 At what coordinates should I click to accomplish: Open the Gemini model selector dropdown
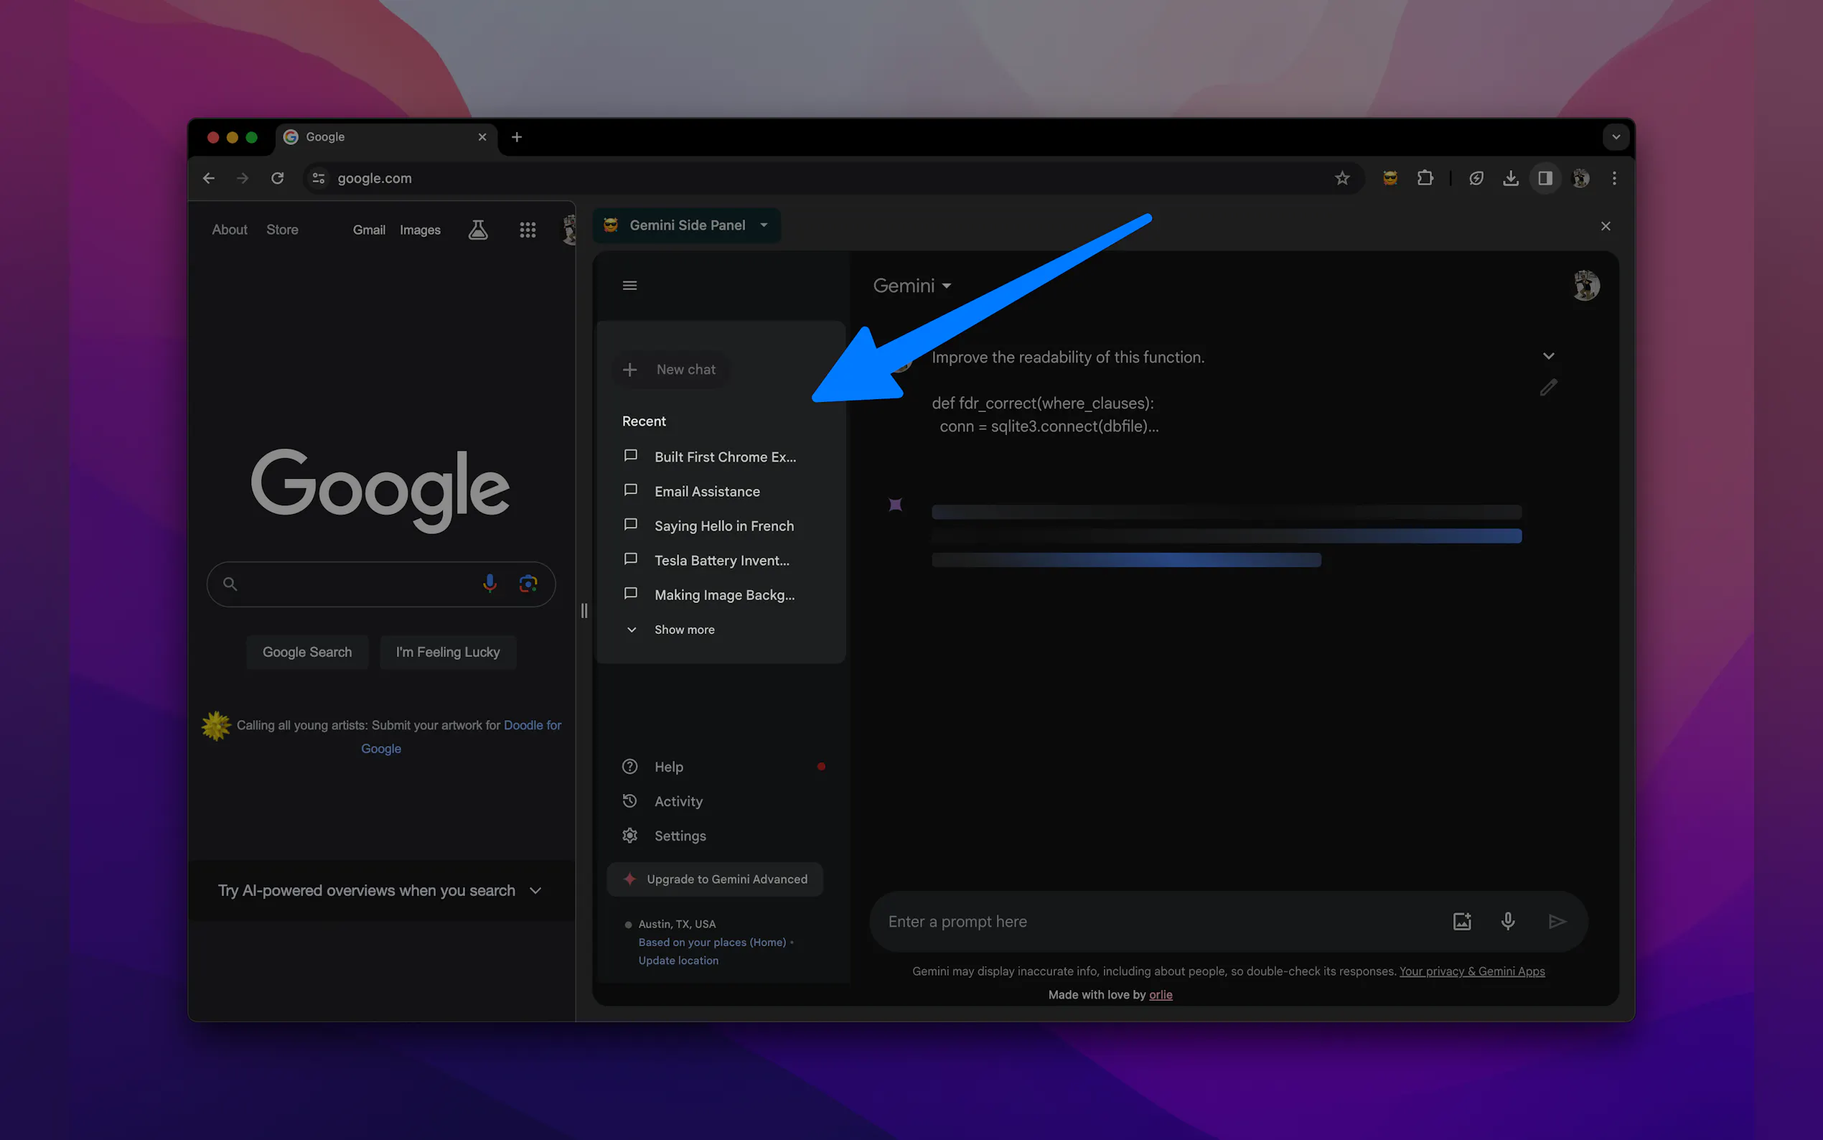point(912,286)
